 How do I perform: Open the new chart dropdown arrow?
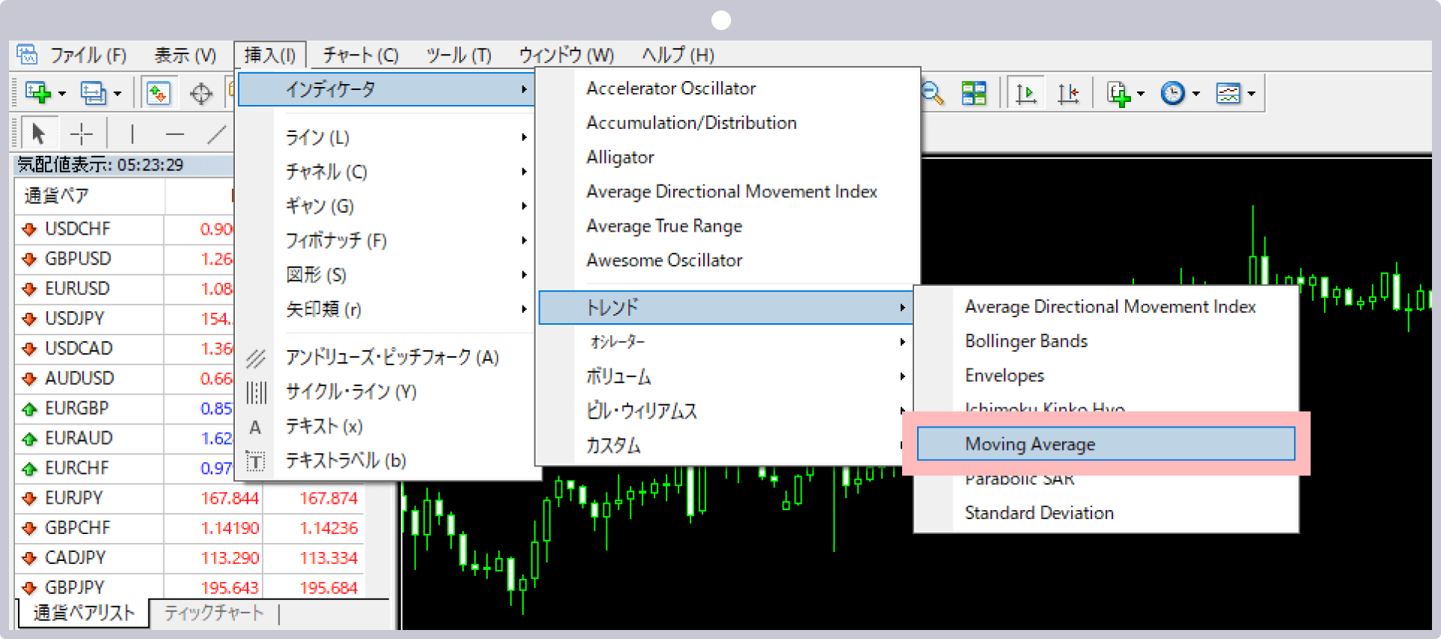pos(62,94)
